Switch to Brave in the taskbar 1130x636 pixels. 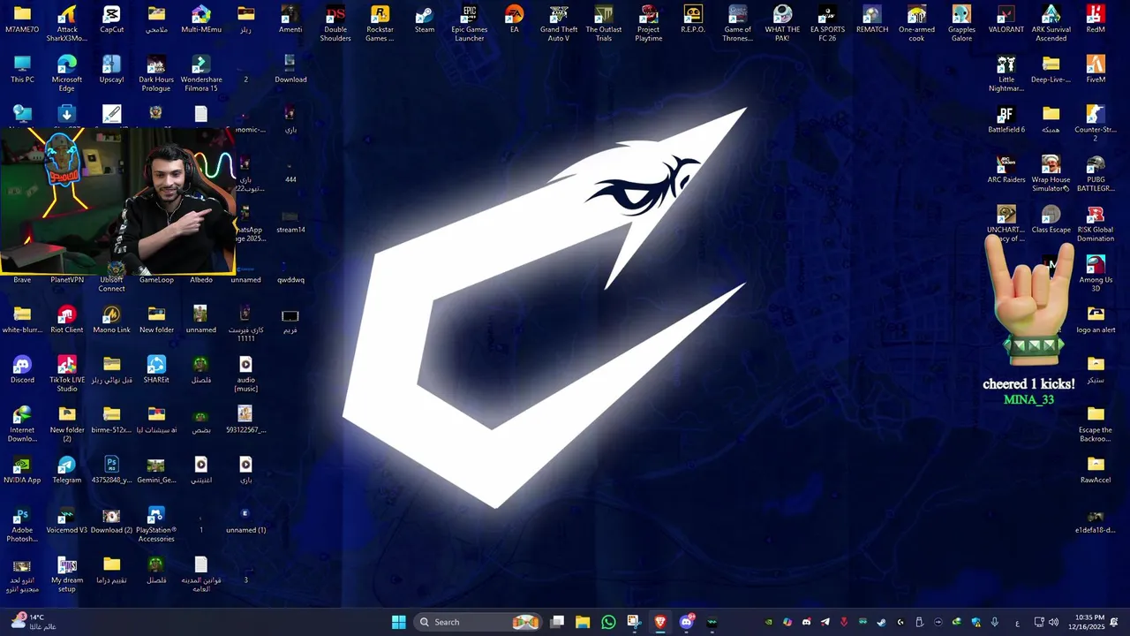coord(659,622)
